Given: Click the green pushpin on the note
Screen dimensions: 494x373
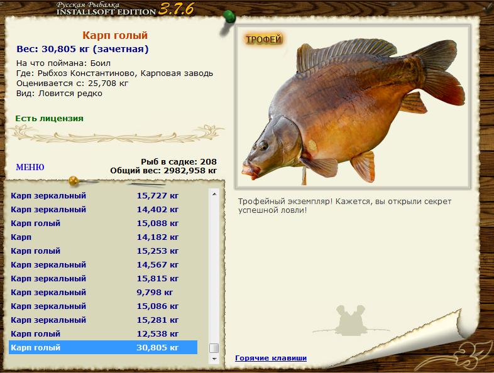Looking at the screenshot, I should pyautogui.click(x=229, y=18).
